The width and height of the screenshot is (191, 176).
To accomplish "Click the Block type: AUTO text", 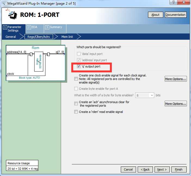I will click(x=29, y=78).
